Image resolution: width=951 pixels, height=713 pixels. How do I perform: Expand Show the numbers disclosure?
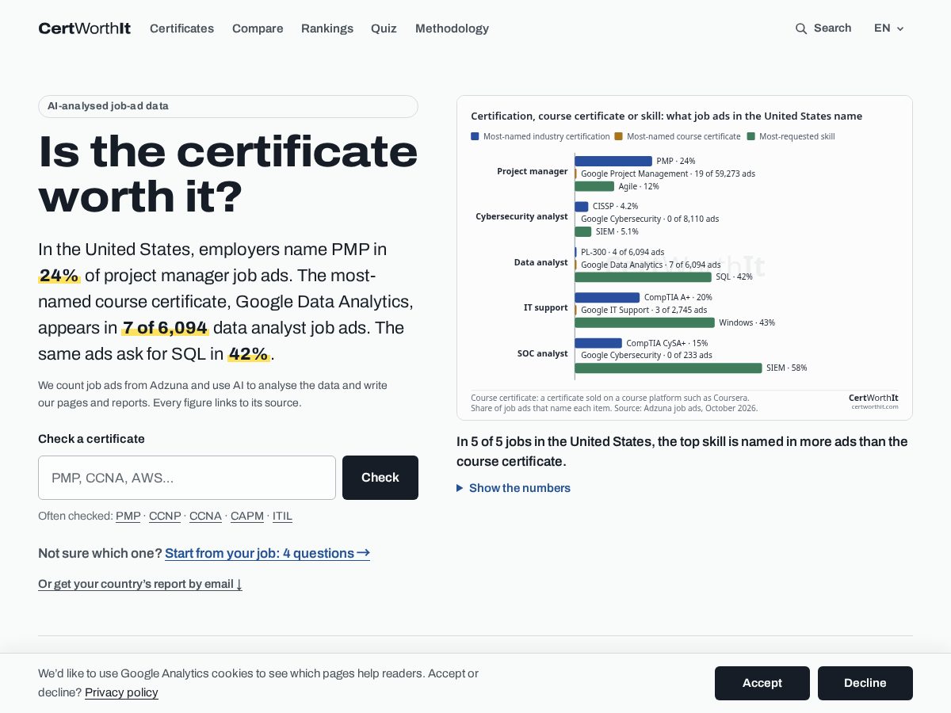point(514,488)
